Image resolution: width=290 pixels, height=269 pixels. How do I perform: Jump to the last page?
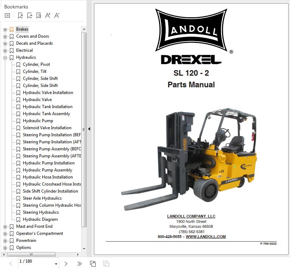click(x=79, y=263)
